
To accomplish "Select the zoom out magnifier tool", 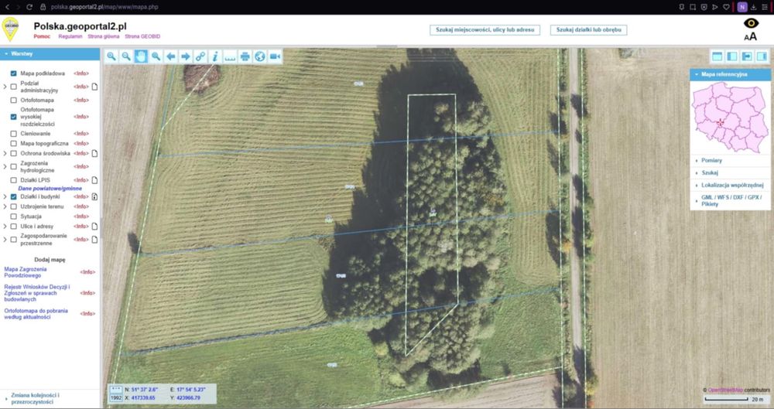I will tap(126, 56).
